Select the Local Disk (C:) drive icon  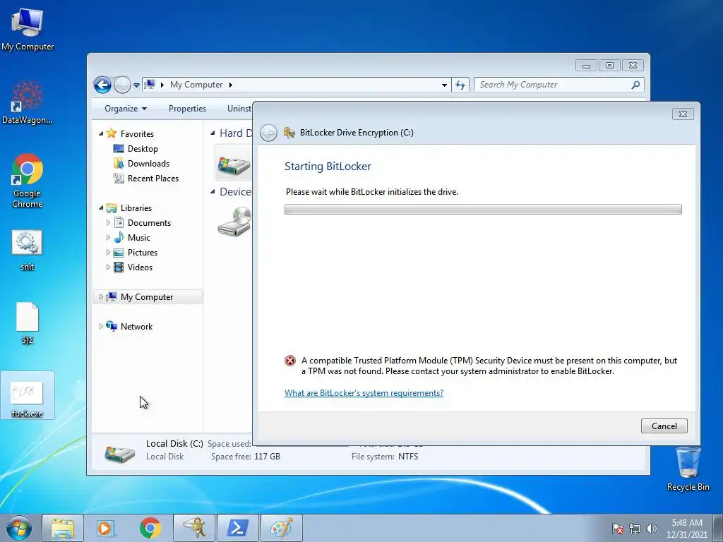234,165
